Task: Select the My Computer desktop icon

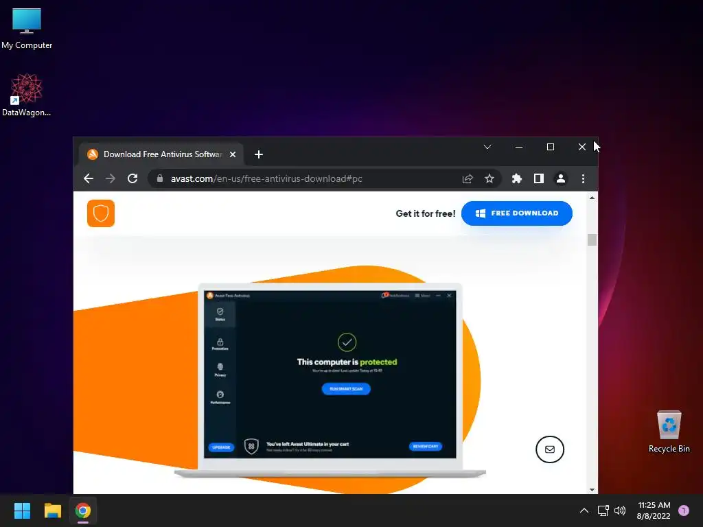Action: click(x=27, y=29)
